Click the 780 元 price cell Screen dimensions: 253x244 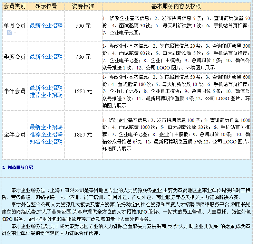83,57
